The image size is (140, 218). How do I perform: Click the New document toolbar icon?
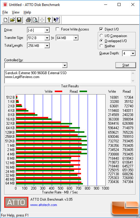pos(6,20)
